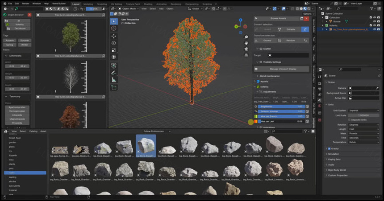This screenshot has width=384, height=201.
Task: Click the Hue per Branch slider
Action: (x=281, y=117)
